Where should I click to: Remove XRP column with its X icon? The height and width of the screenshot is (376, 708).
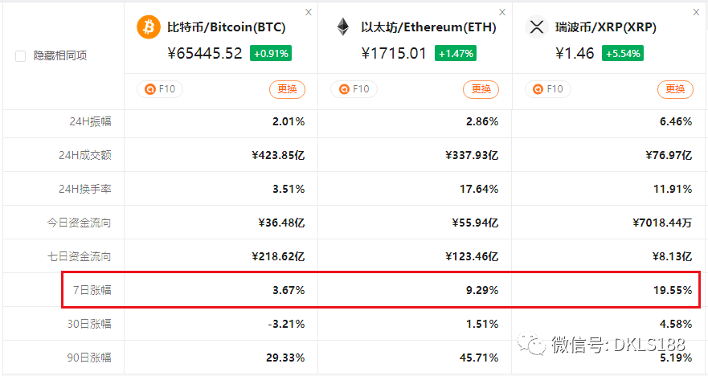[x=696, y=12]
